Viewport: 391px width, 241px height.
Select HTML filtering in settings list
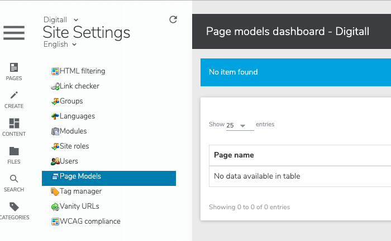tap(82, 71)
